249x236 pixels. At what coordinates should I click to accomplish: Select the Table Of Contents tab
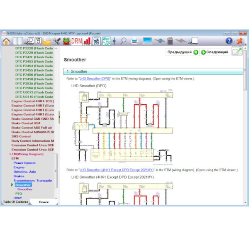click(16, 202)
